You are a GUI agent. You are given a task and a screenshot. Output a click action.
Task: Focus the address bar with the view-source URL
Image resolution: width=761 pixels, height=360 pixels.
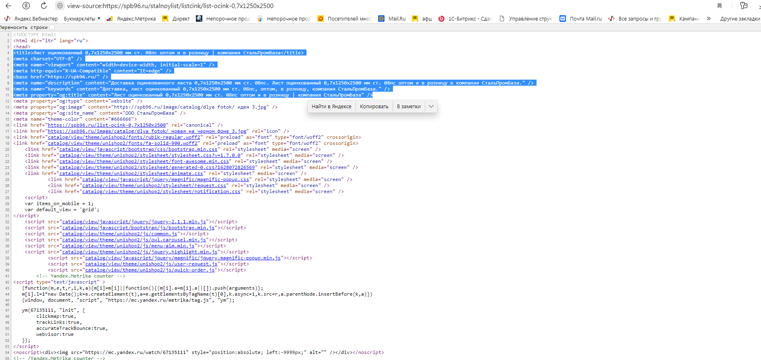(x=170, y=6)
